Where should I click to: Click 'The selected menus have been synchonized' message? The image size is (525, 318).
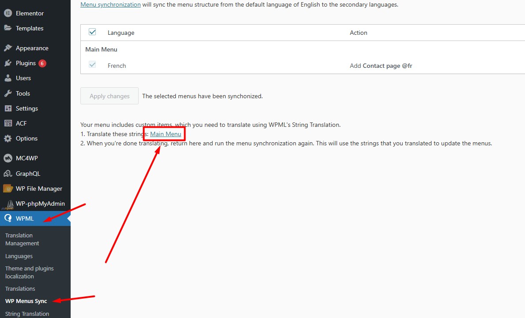click(202, 96)
